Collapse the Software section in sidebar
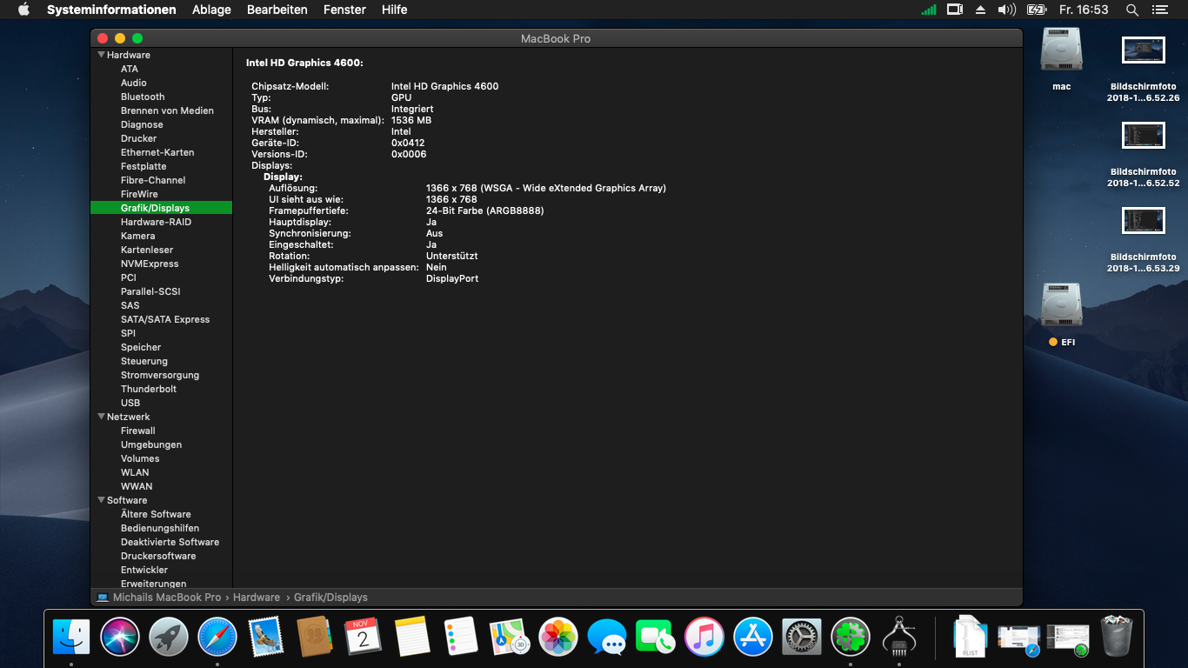 click(x=101, y=500)
